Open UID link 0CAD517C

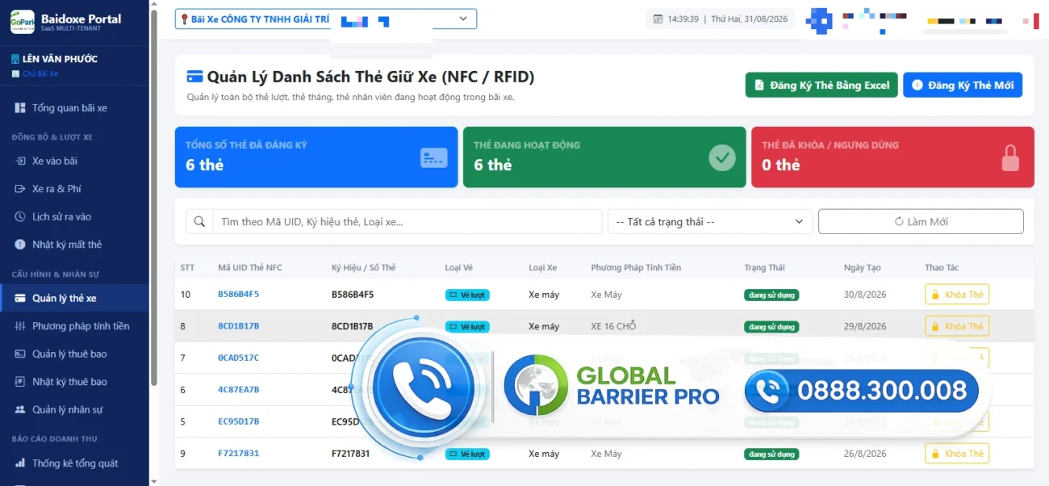239,358
